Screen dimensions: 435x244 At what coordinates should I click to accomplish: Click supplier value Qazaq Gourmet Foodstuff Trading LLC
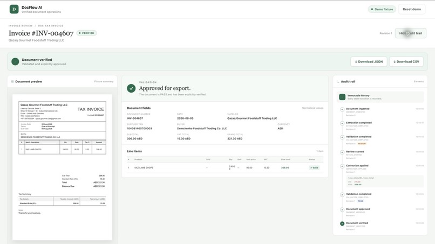pyautogui.click(x=252, y=118)
